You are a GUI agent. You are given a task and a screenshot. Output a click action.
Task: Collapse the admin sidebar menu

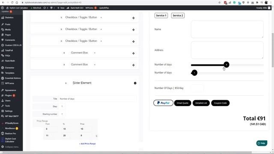pyautogui.click(x=12, y=147)
